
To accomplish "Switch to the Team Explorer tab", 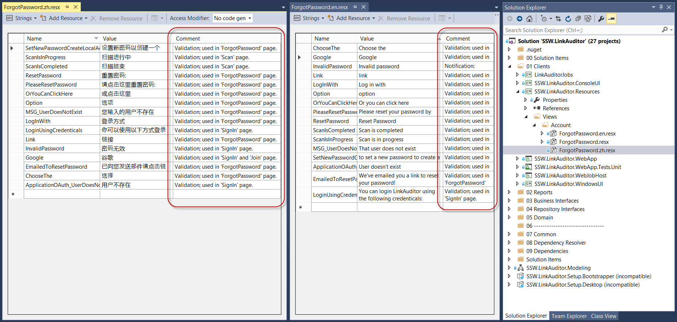I will point(569,316).
